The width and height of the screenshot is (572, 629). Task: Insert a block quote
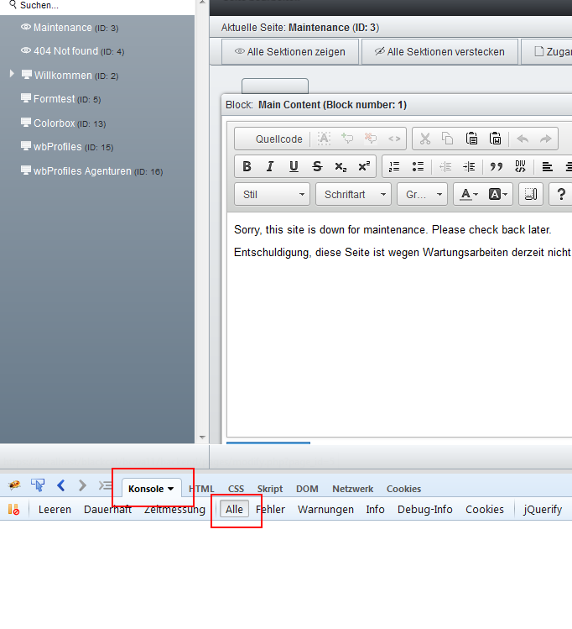point(496,166)
